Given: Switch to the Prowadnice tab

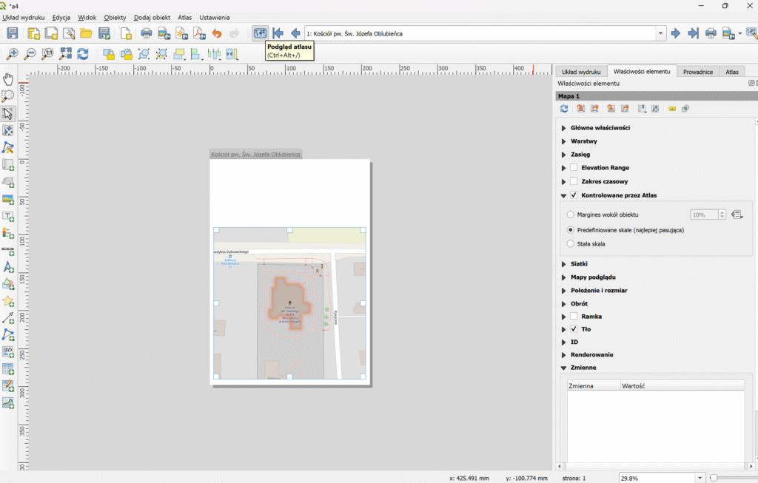Looking at the screenshot, I should click(x=697, y=72).
